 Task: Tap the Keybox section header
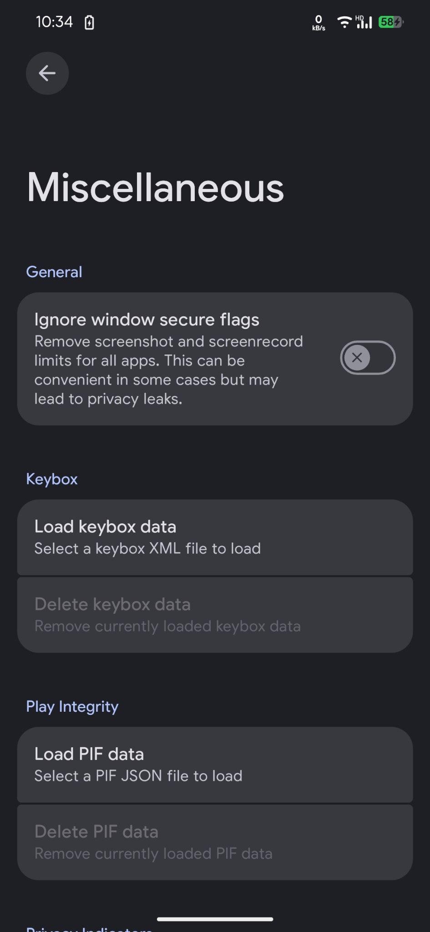click(x=52, y=479)
